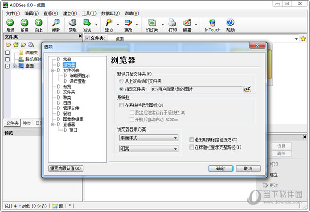Start the 幻灯片 slideshow icon
The height and width of the screenshot is (212, 310).
152,23
